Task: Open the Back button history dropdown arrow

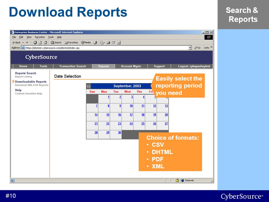Action: click(23, 43)
